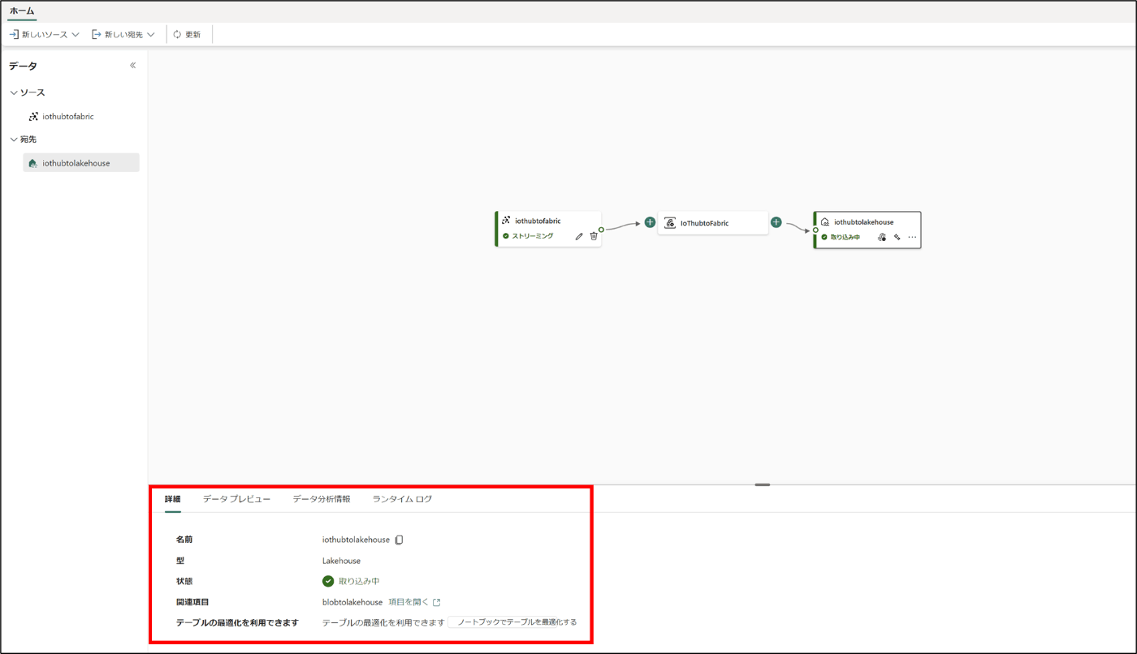Select the IoThubtoFabric eventstream node
This screenshot has height=654, width=1137.
pos(713,223)
